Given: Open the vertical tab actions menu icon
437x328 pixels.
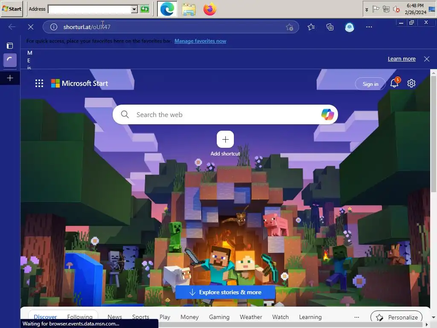Looking at the screenshot, I should 10,46.
